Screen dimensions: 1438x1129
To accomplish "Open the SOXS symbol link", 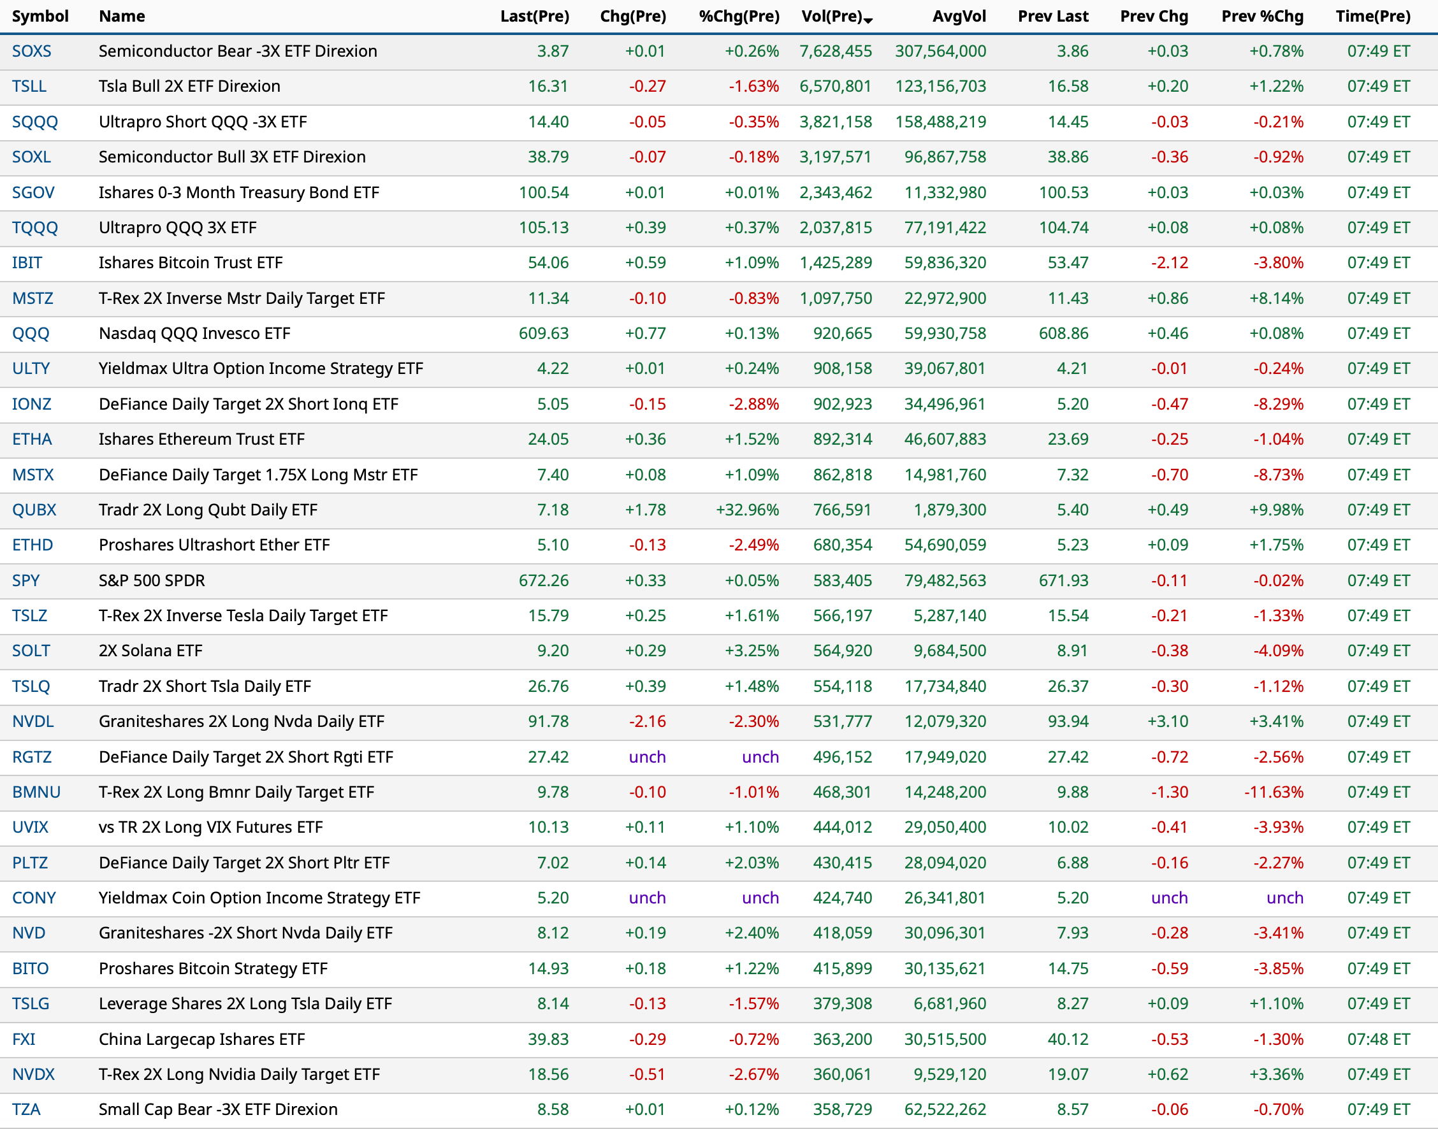I will pos(32,52).
